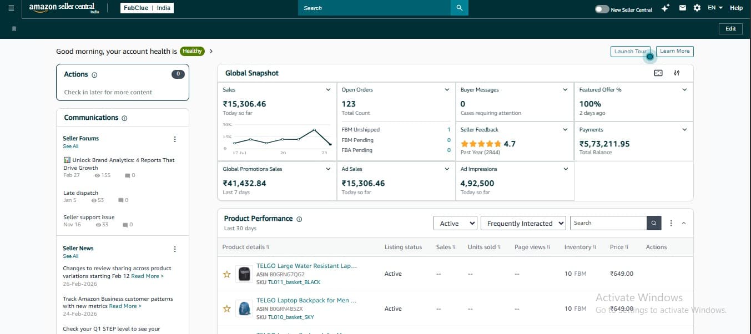Open account health details chevron
The width and height of the screenshot is (751, 334).
click(x=211, y=52)
